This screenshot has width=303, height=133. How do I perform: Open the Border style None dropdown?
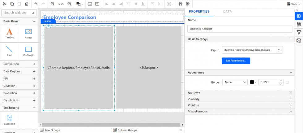(x=235, y=82)
